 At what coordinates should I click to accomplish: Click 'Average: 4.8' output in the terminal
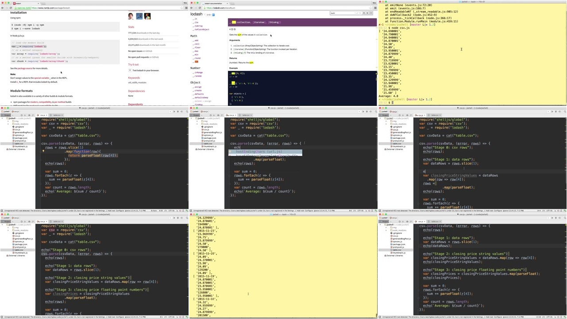point(389,96)
